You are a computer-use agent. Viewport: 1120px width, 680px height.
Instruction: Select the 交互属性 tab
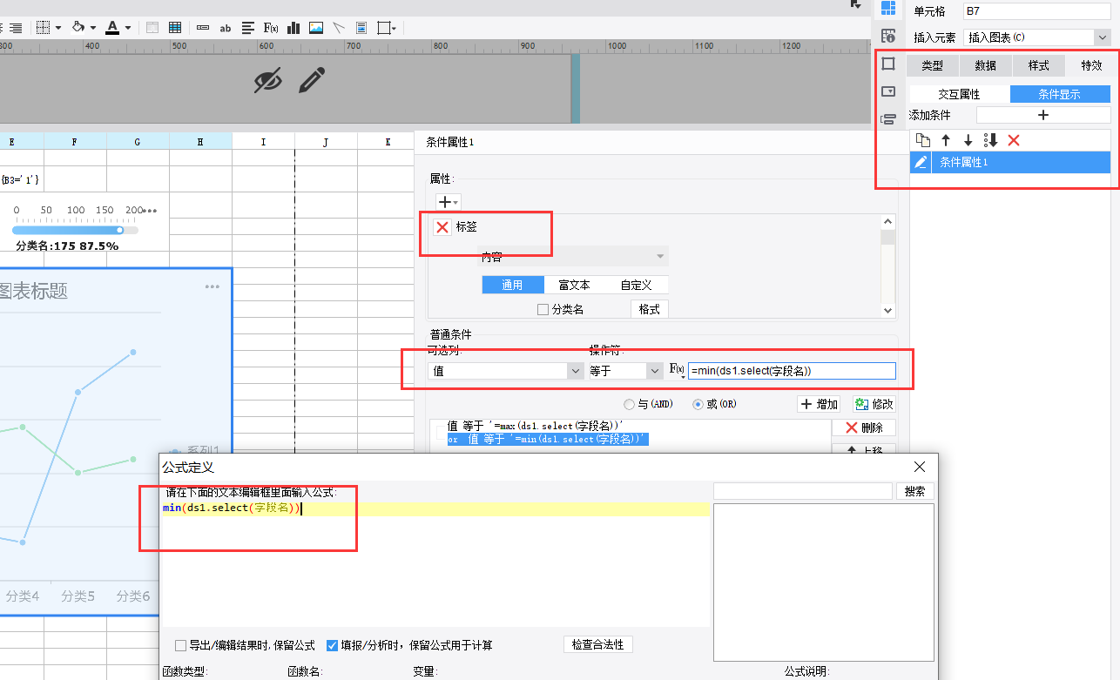(x=959, y=94)
